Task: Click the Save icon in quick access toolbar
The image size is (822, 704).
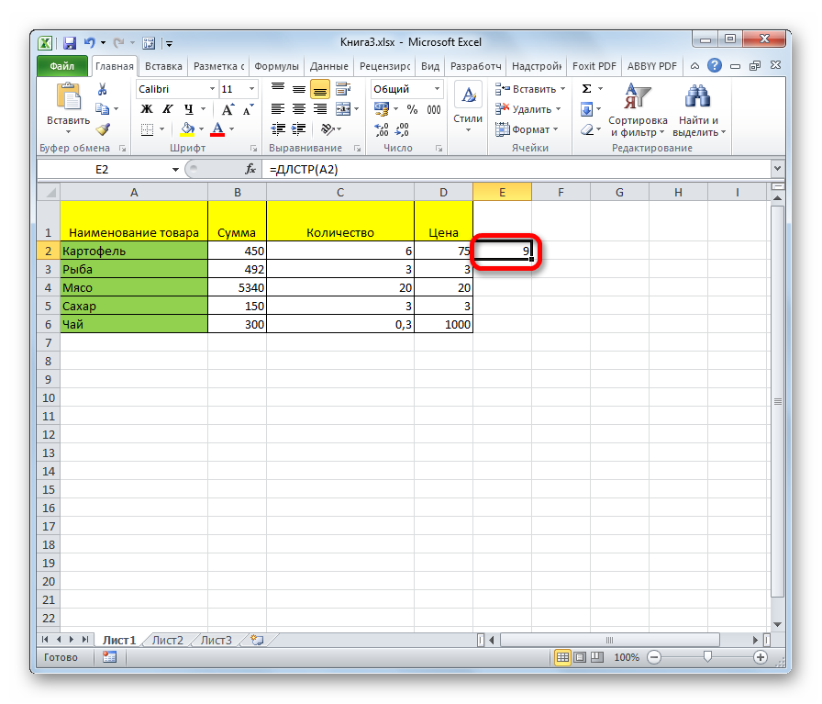Action: pyautogui.click(x=69, y=42)
